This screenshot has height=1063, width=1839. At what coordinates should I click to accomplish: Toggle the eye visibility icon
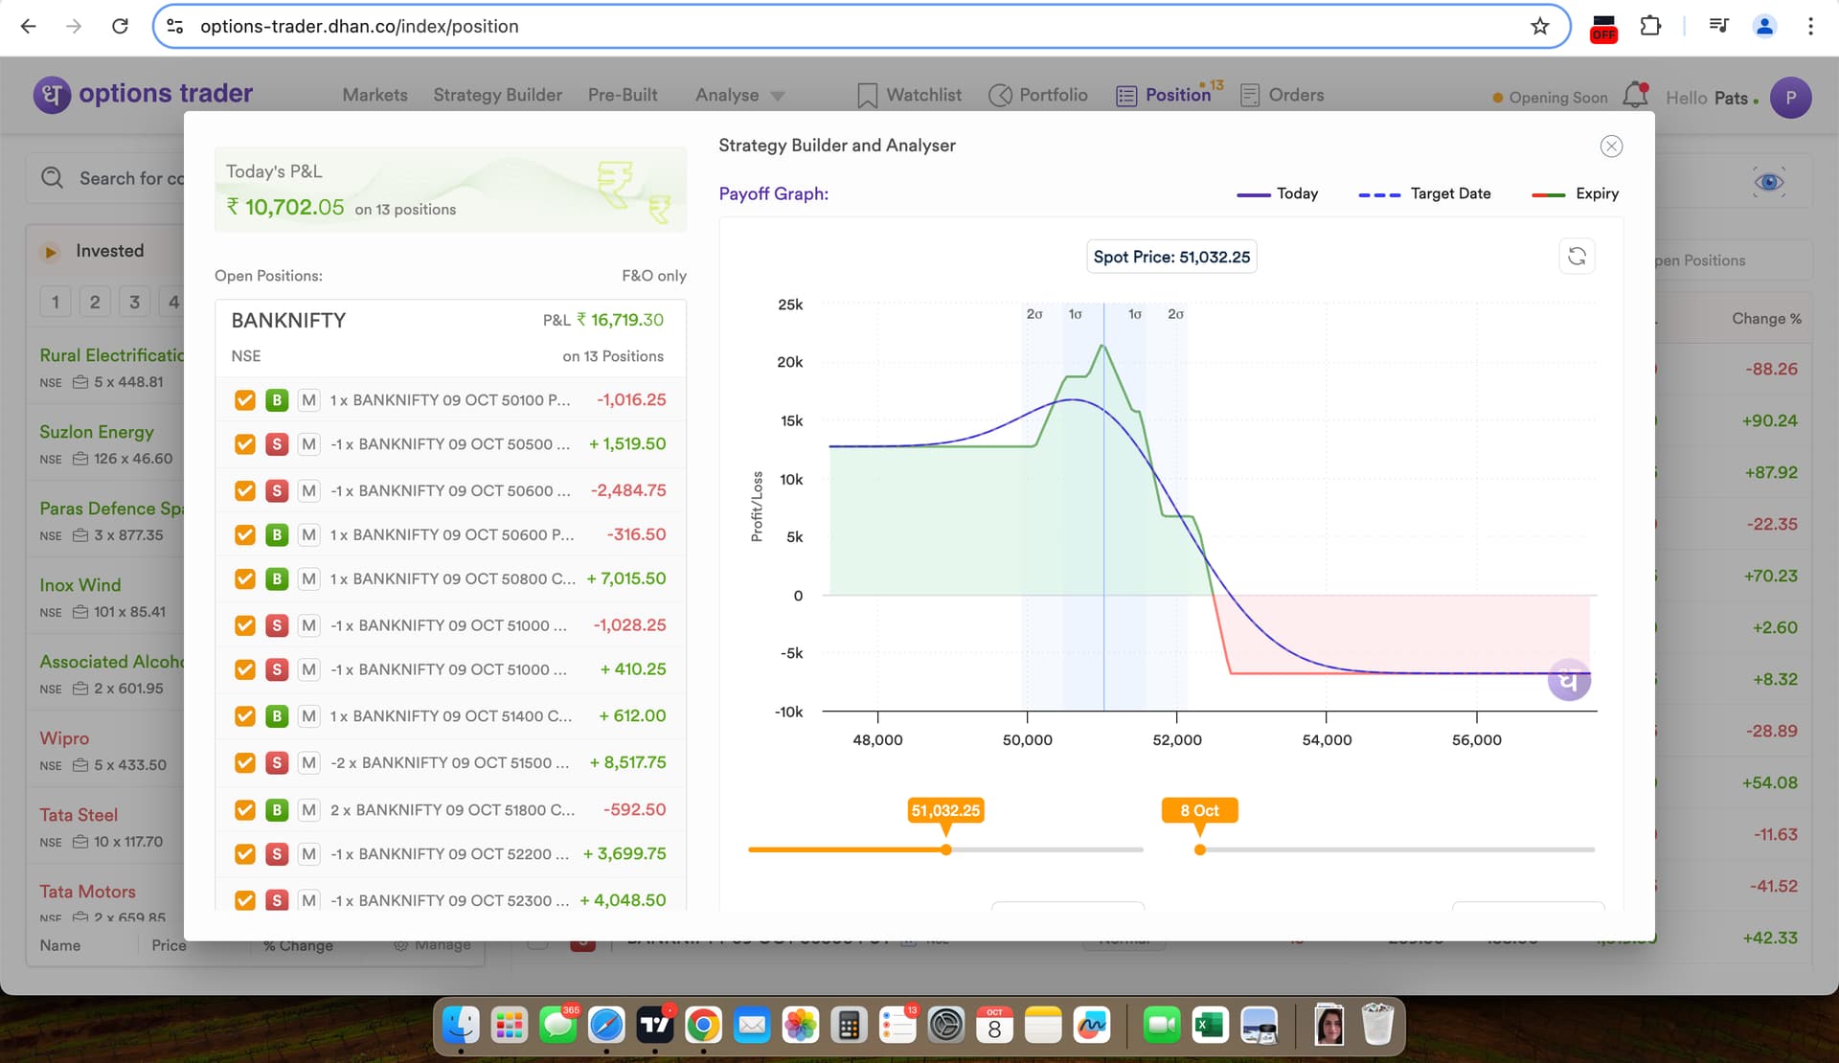click(1769, 182)
